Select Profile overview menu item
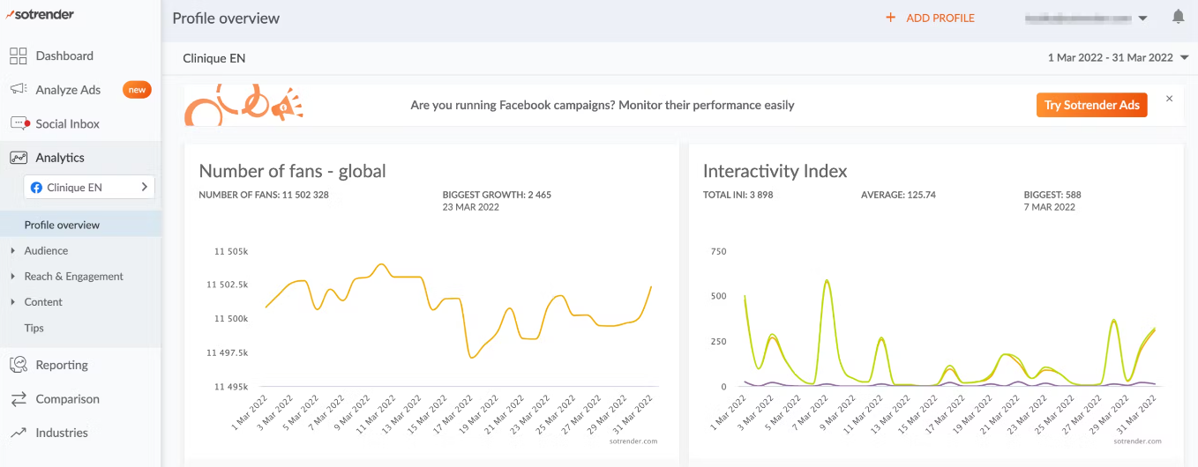This screenshot has height=467, width=1198. (x=62, y=225)
